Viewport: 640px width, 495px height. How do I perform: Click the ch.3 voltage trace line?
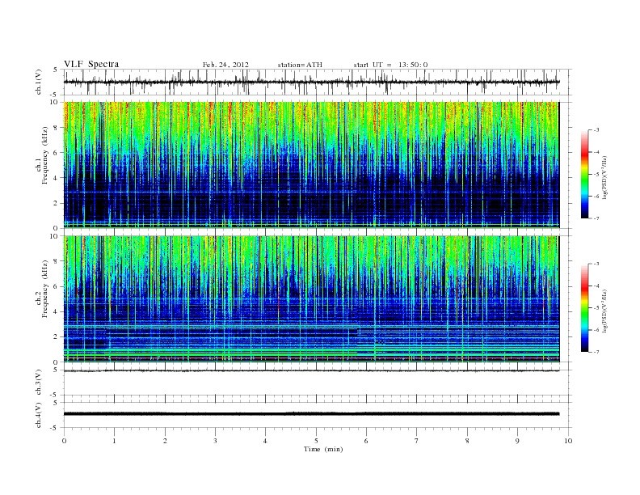click(311, 370)
